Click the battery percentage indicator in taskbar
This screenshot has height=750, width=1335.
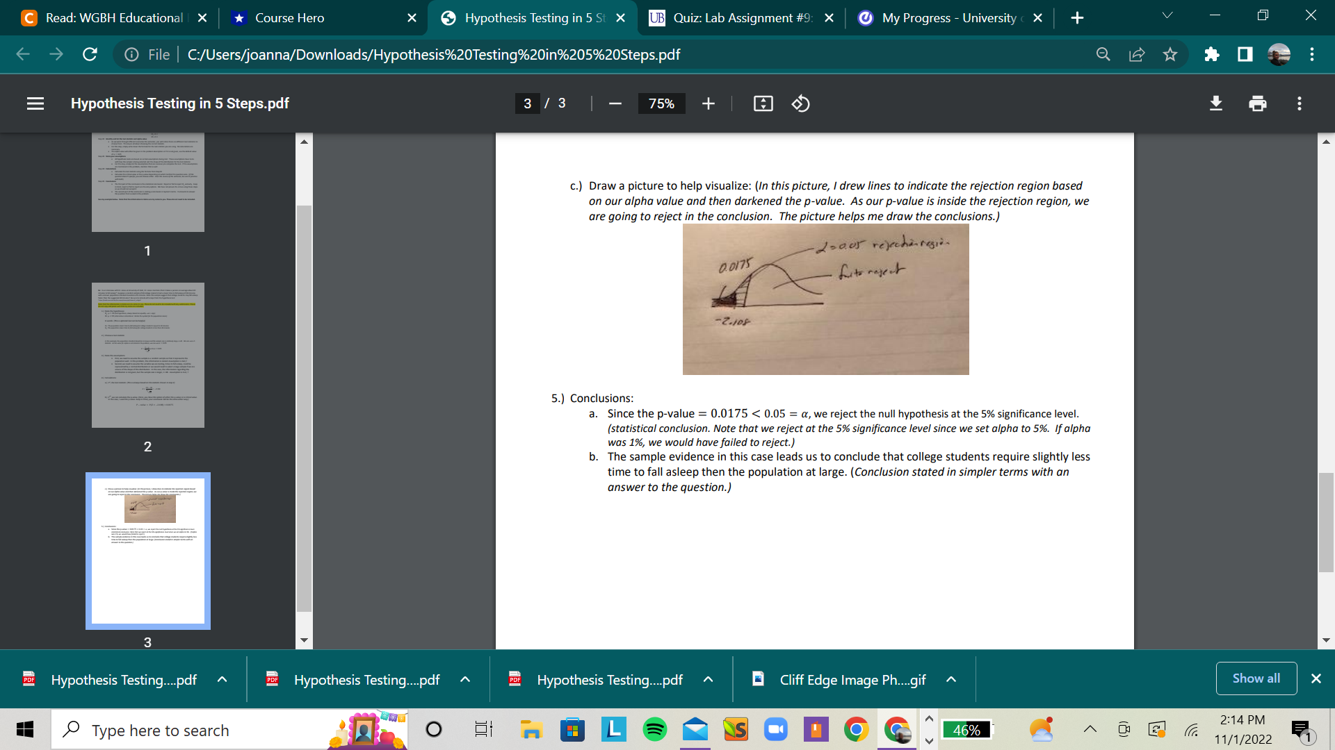968,730
